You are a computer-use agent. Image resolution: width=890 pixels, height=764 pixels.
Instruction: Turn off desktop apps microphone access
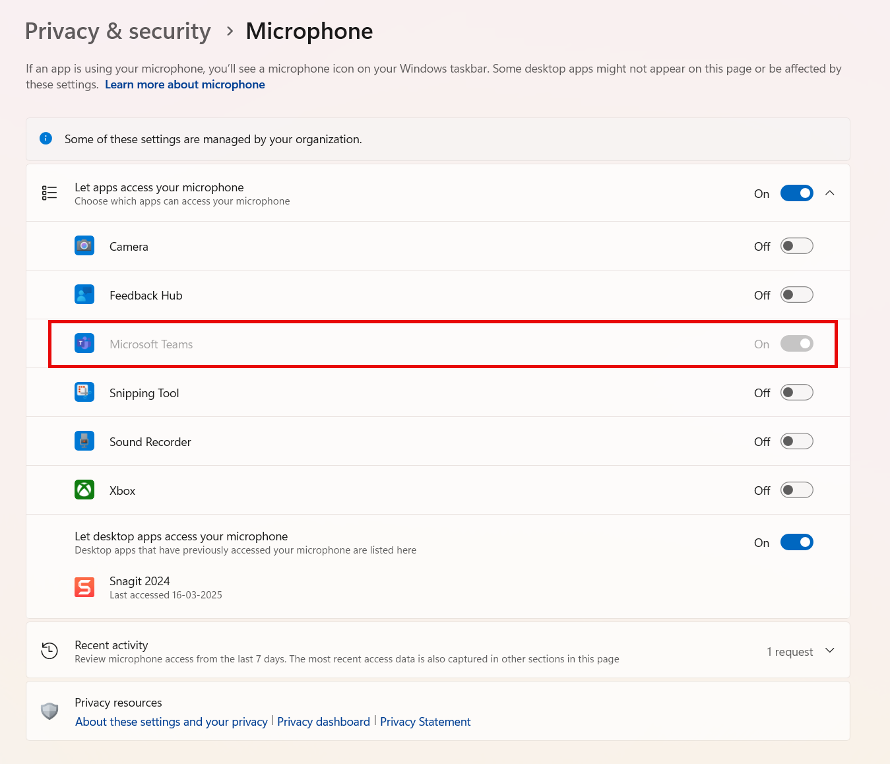click(x=797, y=542)
